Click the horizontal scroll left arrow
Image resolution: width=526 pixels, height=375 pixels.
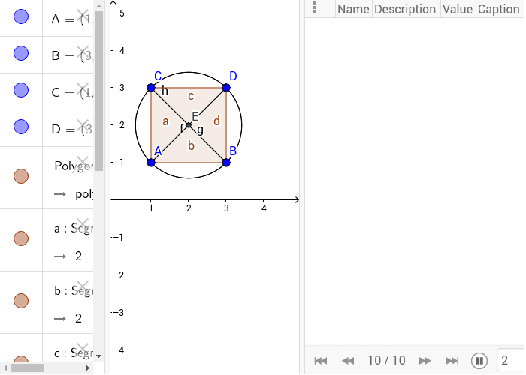point(5,367)
